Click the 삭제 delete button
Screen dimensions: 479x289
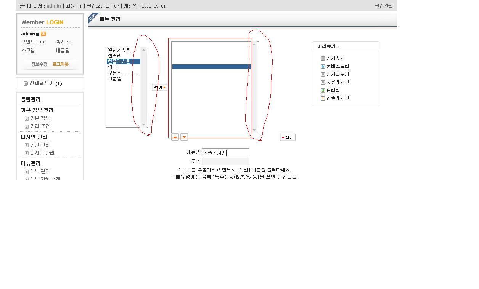pos(288,137)
